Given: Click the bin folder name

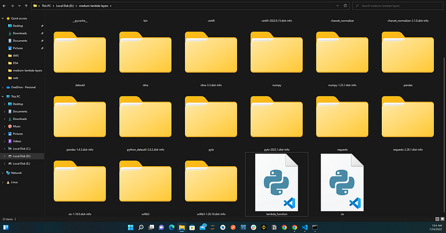Looking at the screenshot, I should point(145,21).
